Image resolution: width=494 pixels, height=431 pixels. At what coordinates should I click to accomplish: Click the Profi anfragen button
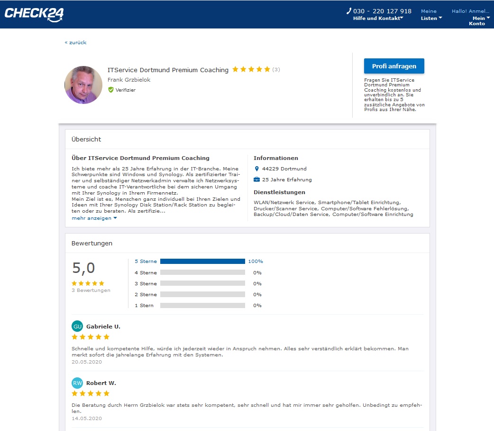coord(394,66)
